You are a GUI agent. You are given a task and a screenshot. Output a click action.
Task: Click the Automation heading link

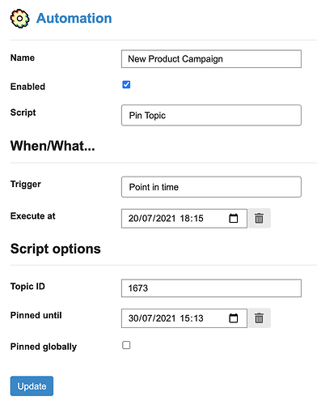74,19
